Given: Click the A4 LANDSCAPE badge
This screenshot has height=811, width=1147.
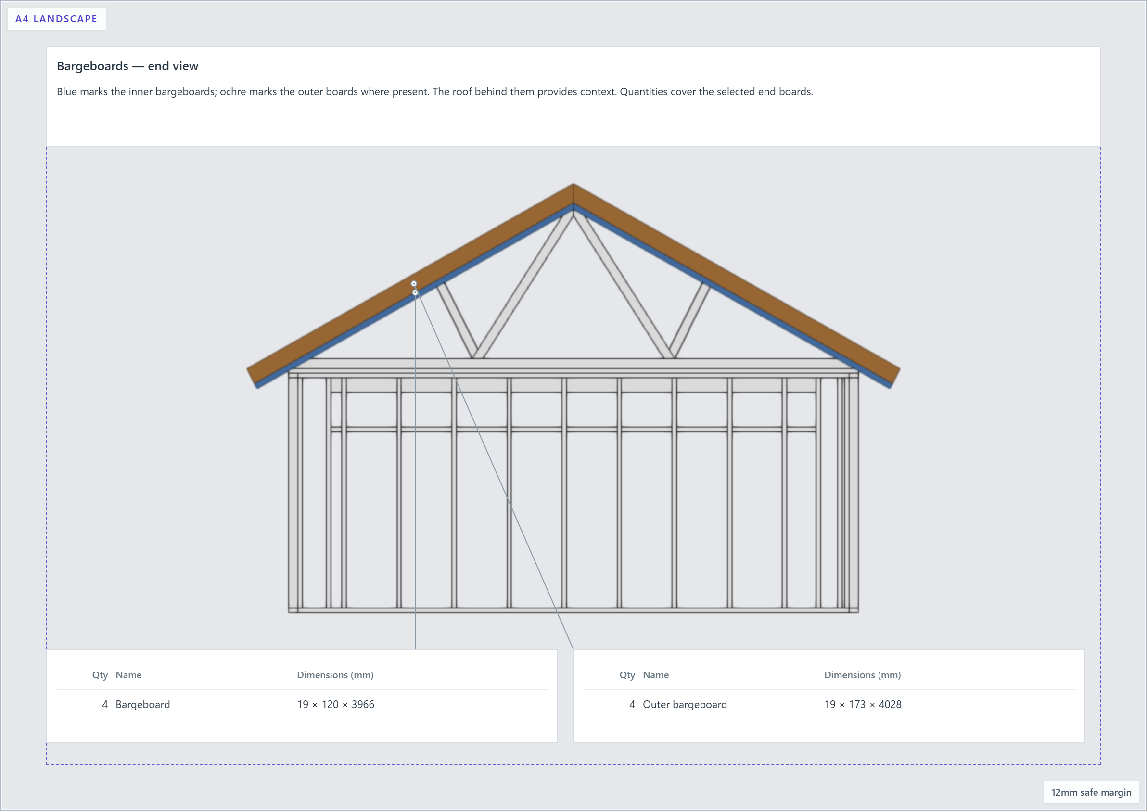Looking at the screenshot, I should point(56,19).
